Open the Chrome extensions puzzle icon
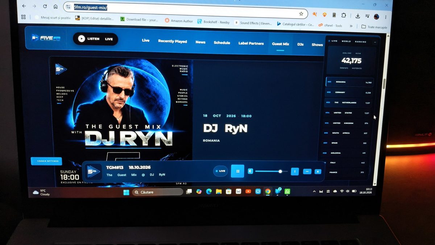The width and height of the screenshot is (435, 245). (x=343, y=15)
